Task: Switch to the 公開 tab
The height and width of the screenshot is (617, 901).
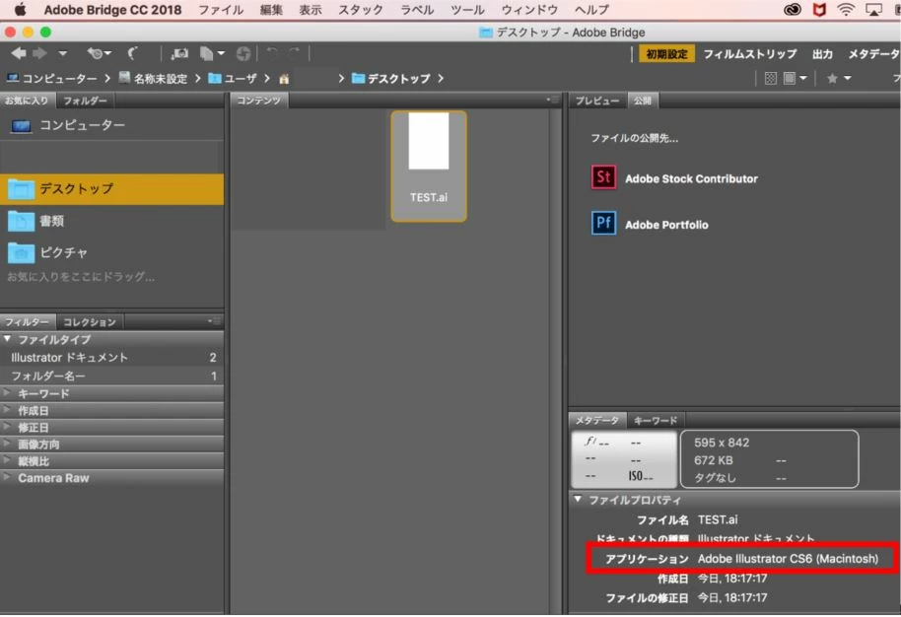Action: [x=643, y=101]
